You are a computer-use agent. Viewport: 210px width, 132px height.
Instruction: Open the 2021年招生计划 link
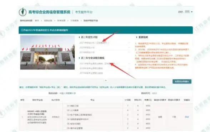point(94,43)
